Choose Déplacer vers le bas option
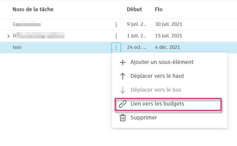 point(156,90)
